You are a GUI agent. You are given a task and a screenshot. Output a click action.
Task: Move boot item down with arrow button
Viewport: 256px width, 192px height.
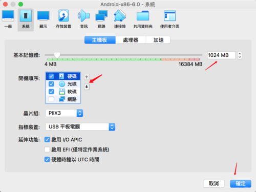tap(87, 87)
